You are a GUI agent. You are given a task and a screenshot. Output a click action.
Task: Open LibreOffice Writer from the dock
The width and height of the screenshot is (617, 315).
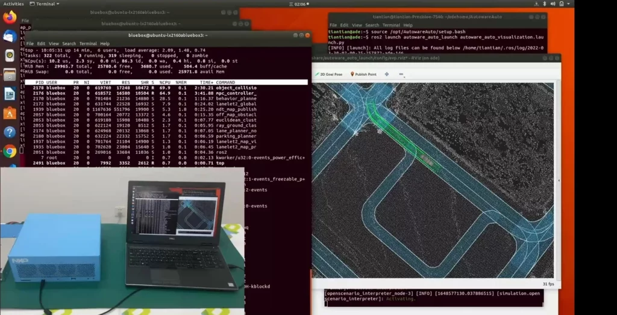(10, 94)
